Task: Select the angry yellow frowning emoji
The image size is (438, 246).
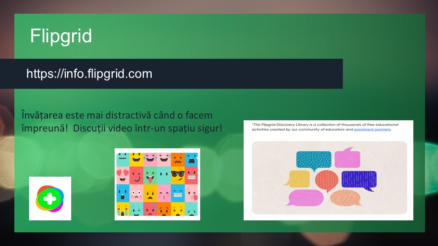Action: click(150, 193)
